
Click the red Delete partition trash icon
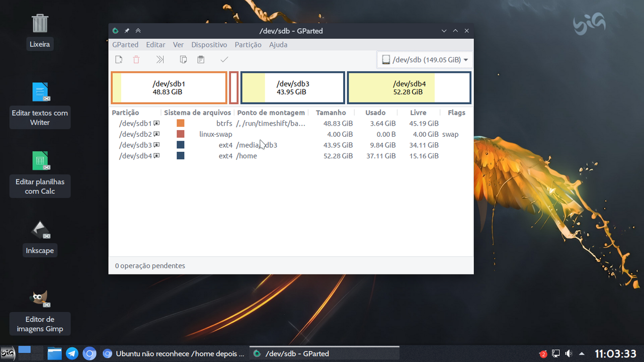pyautogui.click(x=136, y=59)
